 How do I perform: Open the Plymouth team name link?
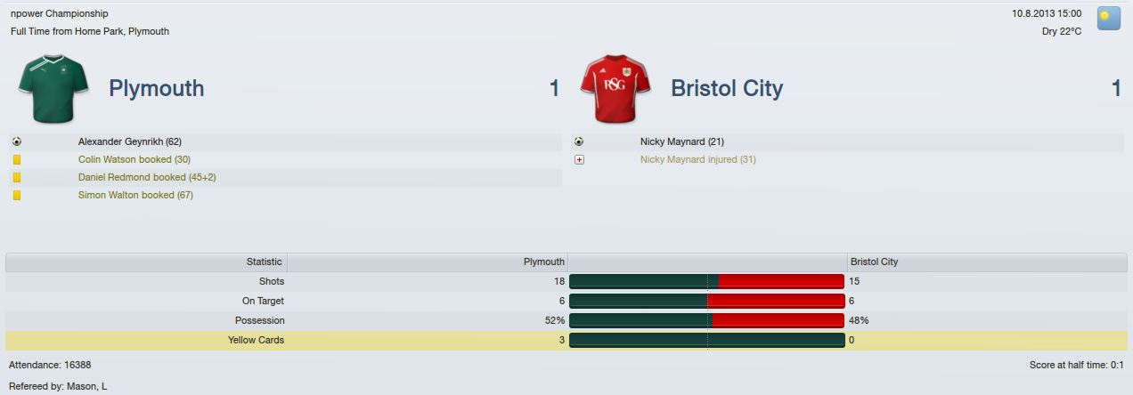(x=156, y=88)
